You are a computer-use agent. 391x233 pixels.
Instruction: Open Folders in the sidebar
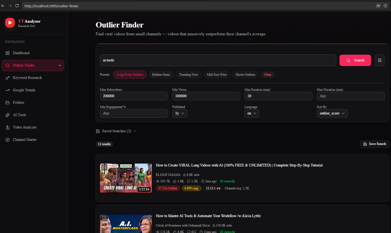(x=33, y=103)
